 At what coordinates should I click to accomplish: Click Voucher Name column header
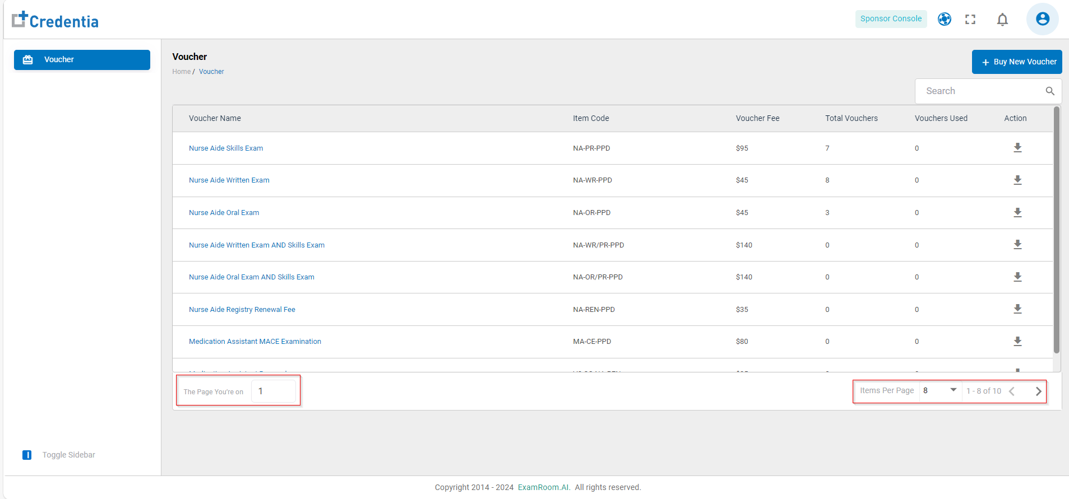[215, 118]
